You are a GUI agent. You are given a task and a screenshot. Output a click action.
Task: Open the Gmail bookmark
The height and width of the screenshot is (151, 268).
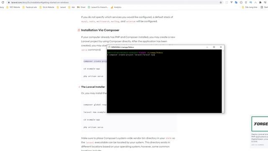[x=81, y=7]
